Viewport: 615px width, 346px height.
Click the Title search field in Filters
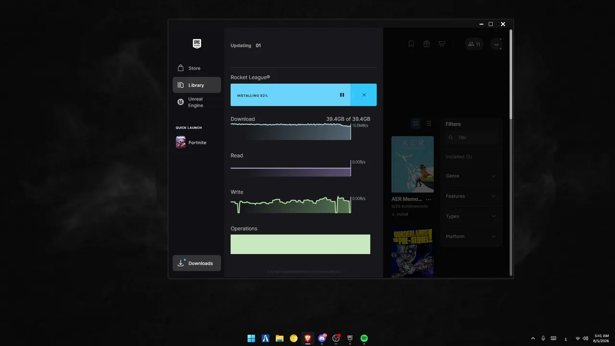472,137
